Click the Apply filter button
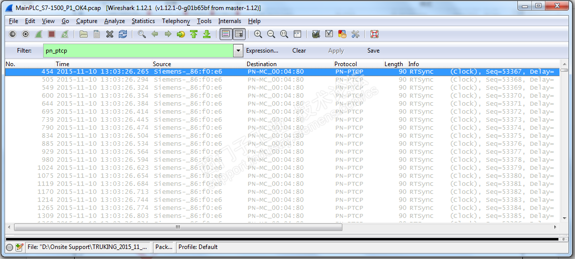575x259 pixels. [336, 51]
